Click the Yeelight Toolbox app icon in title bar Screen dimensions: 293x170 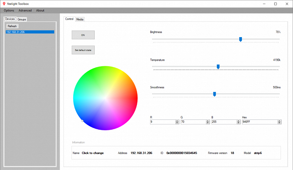pyautogui.click(x=4, y=4)
